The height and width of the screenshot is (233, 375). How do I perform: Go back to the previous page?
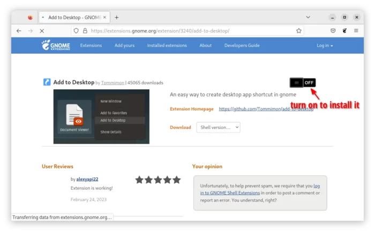(x=19, y=31)
